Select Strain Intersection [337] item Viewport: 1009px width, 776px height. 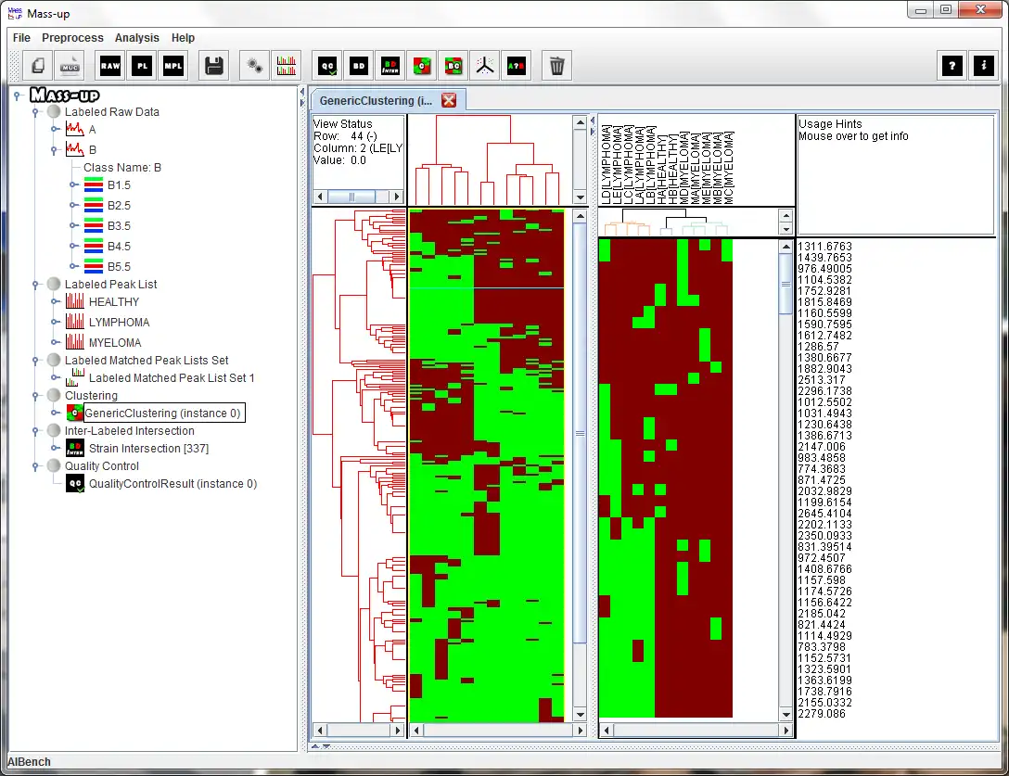coord(148,449)
